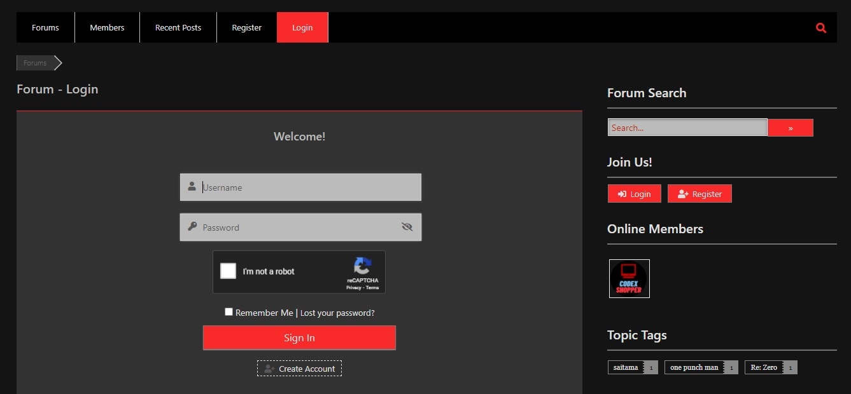Screen dimensions: 851x394
Task: Click the key icon beside Password field
Action: click(192, 226)
